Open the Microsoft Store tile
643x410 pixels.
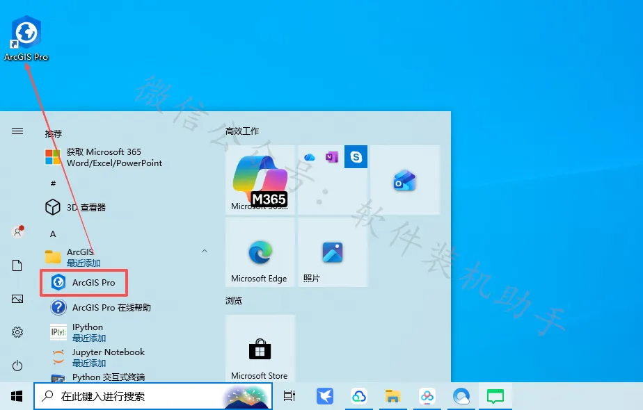pyautogui.click(x=260, y=349)
